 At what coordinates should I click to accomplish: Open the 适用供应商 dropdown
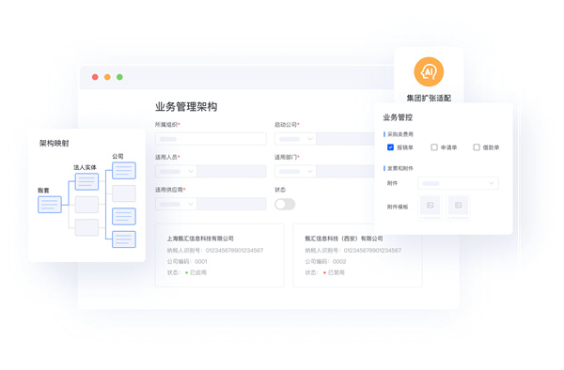(x=176, y=204)
